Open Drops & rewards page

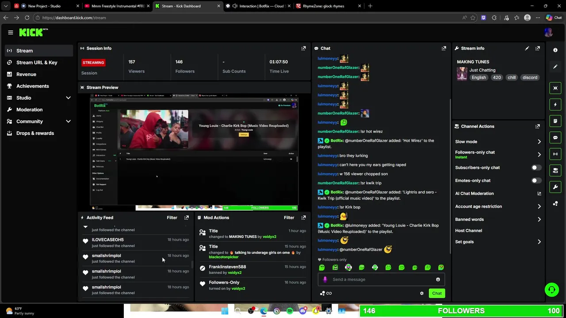pyautogui.click(x=39, y=133)
